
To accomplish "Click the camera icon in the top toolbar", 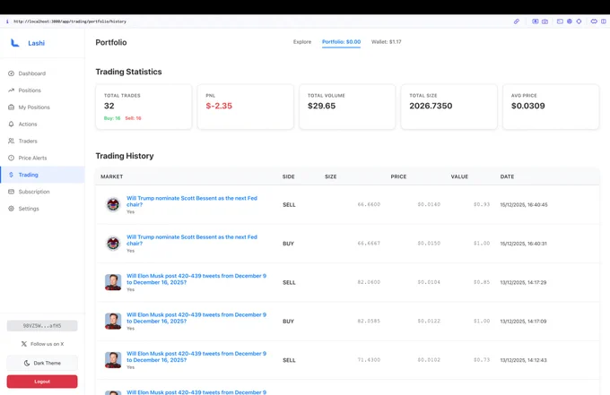I will coord(545,21).
